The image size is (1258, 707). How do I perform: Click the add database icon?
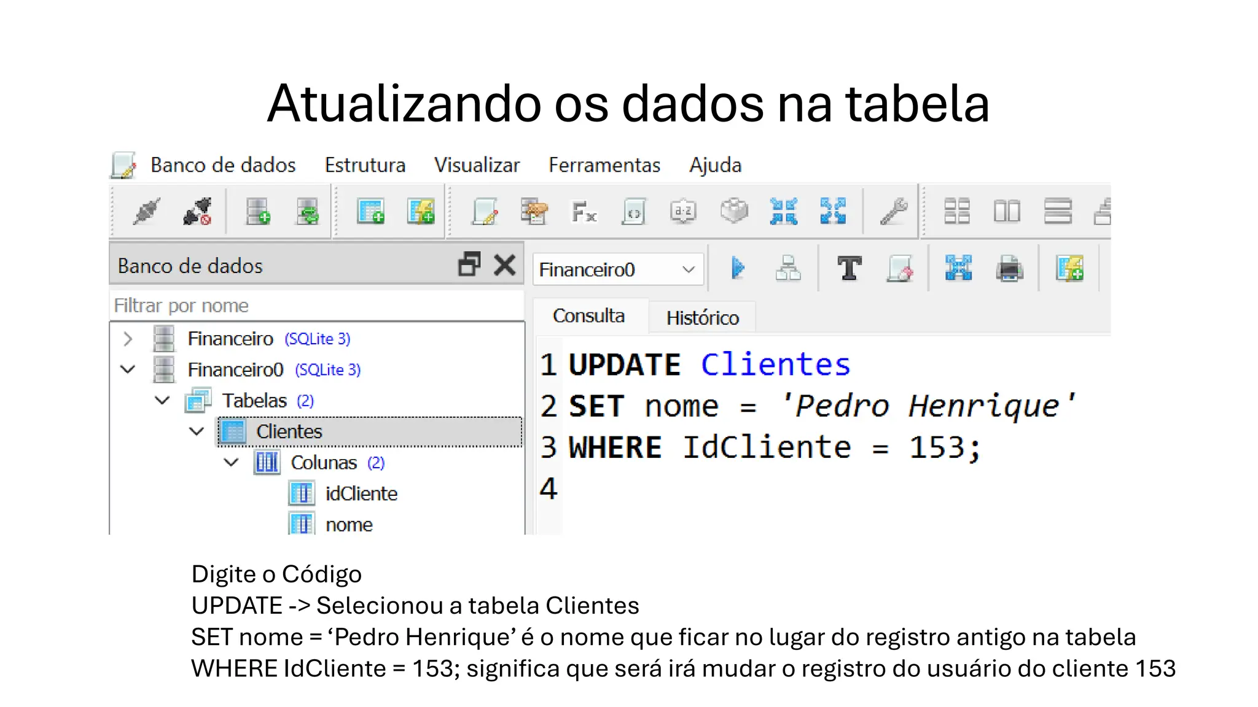point(257,212)
